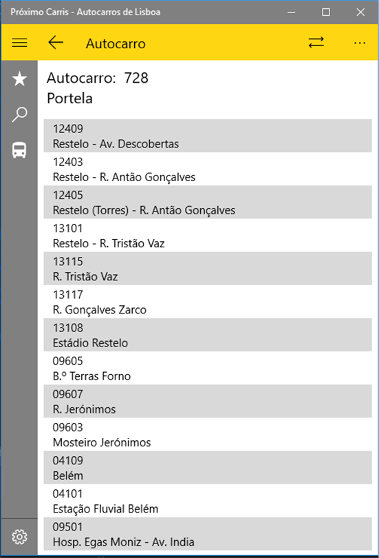Choose stop 12405 Restelo (Torres)

[208, 202]
